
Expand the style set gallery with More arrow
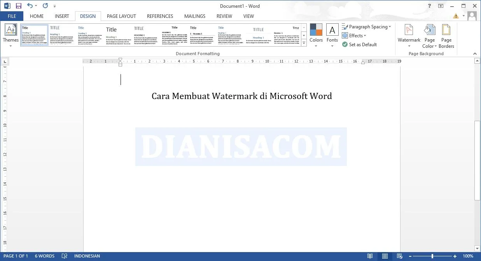[x=304, y=43]
